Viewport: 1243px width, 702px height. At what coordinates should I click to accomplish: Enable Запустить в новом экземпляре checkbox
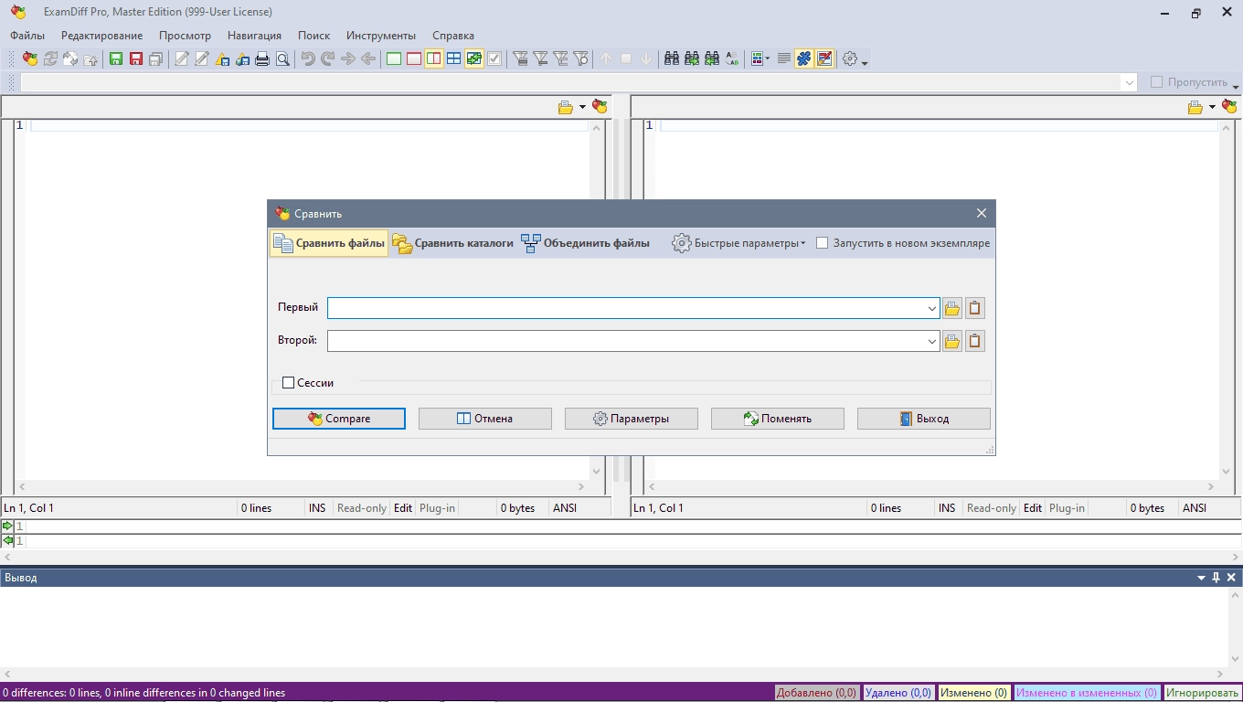[822, 243]
